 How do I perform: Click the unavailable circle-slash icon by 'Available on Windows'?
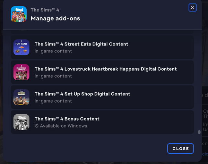[36, 126]
